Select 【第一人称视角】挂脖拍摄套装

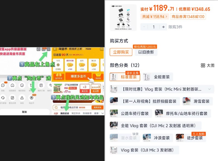[x=145, y=101]
